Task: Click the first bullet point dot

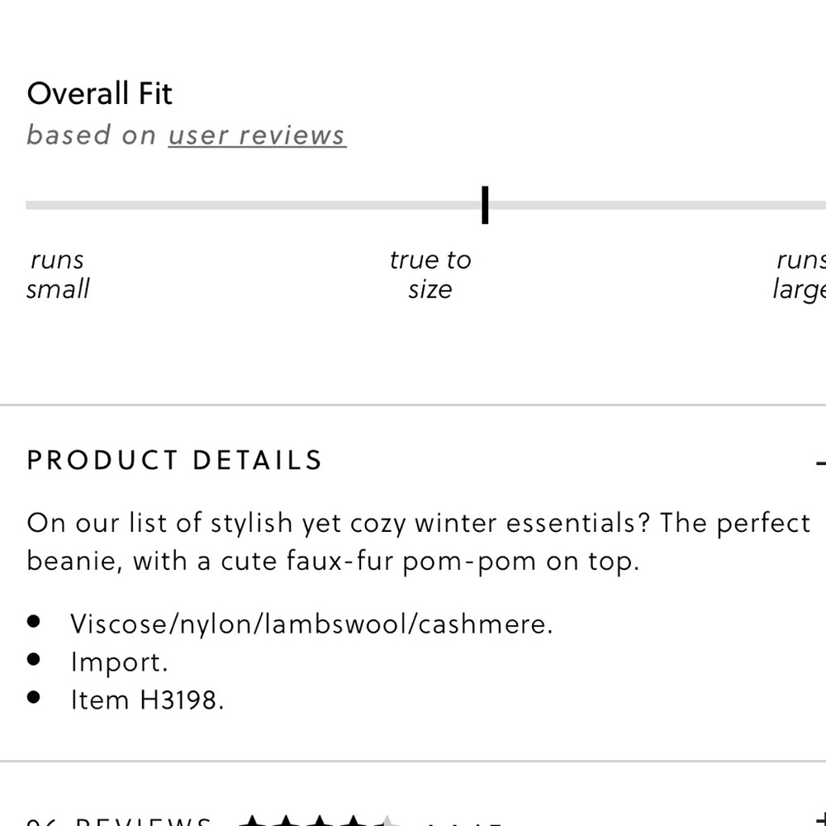Action: coord(34,622)
